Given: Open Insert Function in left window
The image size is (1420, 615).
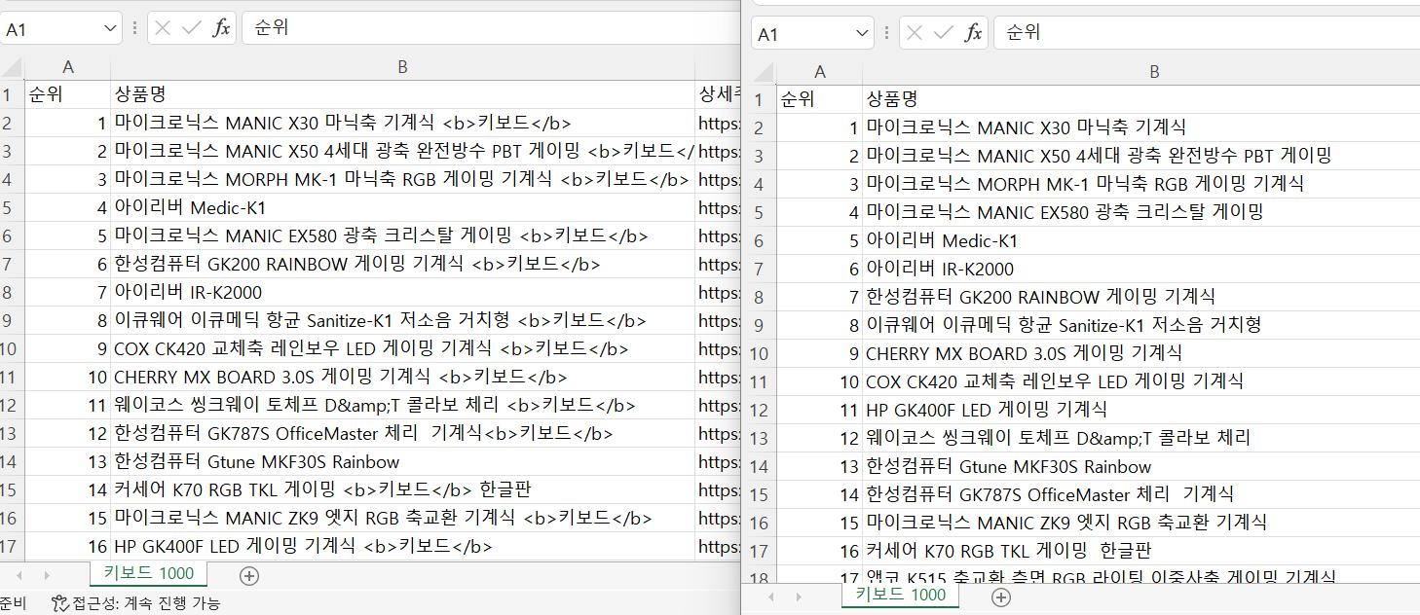Looking at the screenshot, I should [x=221, y=28].
